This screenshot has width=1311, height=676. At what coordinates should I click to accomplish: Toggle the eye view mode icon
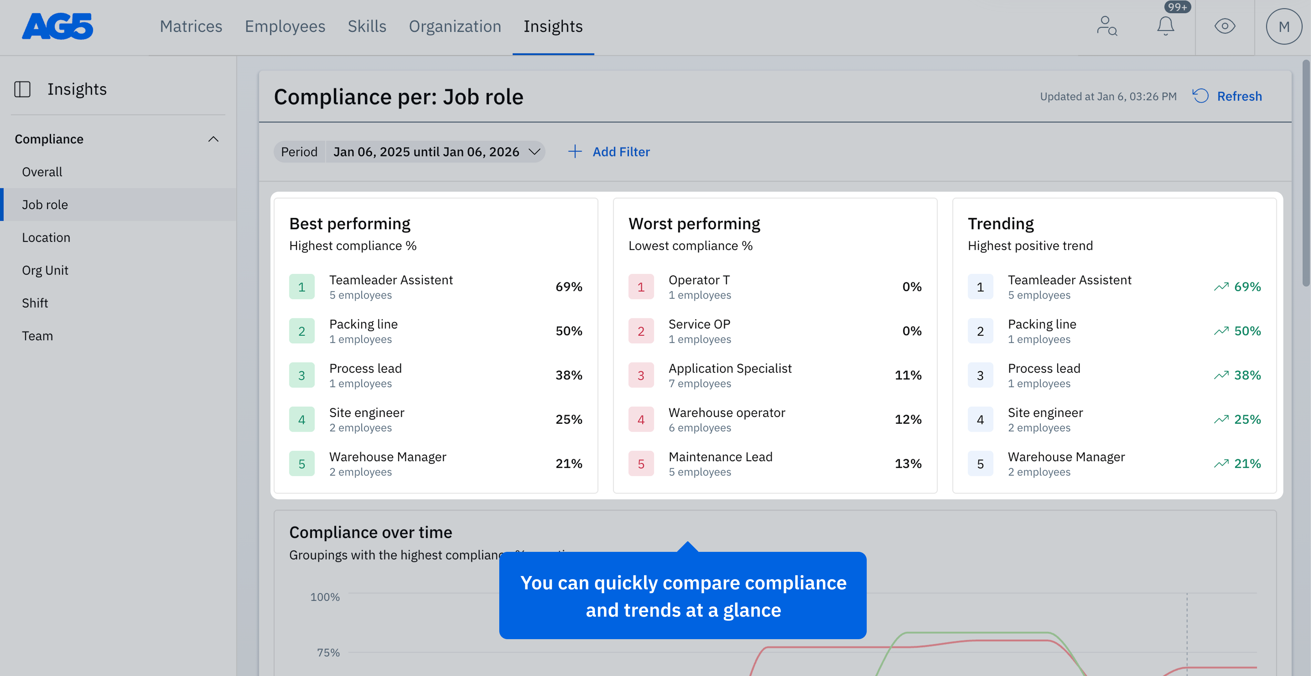click(1225, 26)
